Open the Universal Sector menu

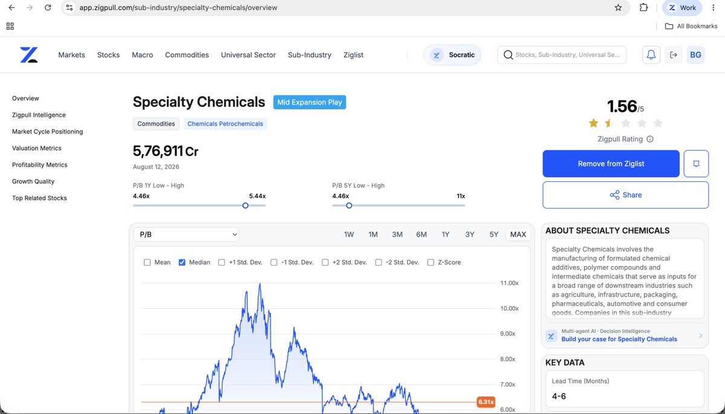point(248,55)
